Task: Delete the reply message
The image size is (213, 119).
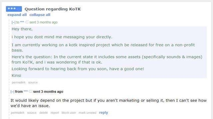Action: pos(44,113)
